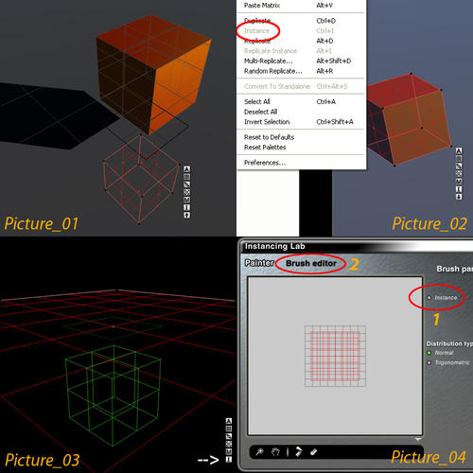Image resolution: width=473 pixels, height=473 pixels.
Task: Click the red grid brush preview
Action: point(335,356)
